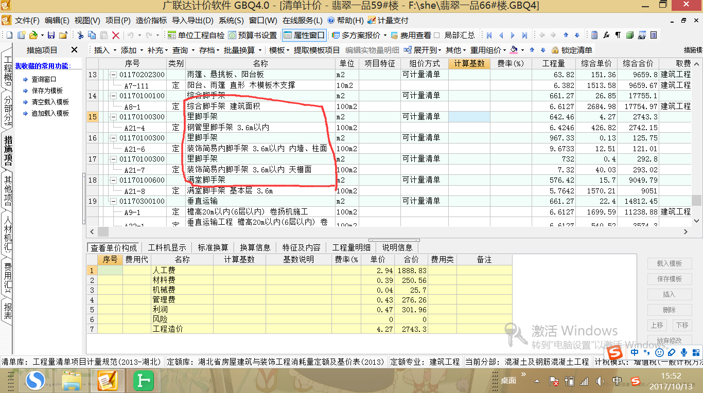Open 预算书设置 settings
The image size is (703, 393).
click(x=253, y=35)
